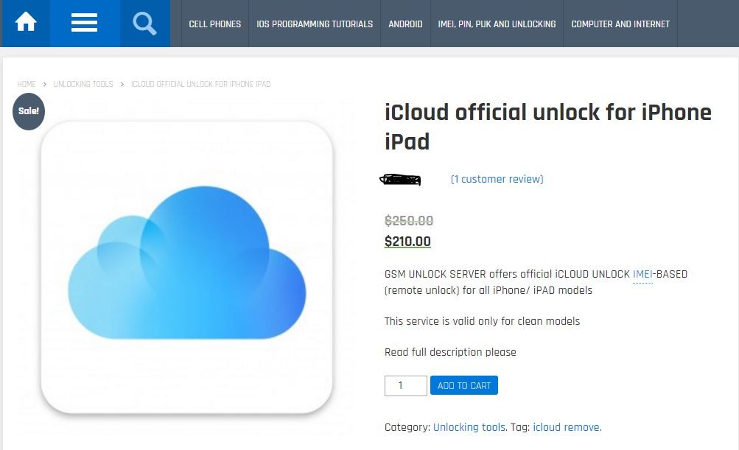Open IMEI, PIN, PUK and Unlocking menu
Viewport: 739px width, 450px height.
497,24
